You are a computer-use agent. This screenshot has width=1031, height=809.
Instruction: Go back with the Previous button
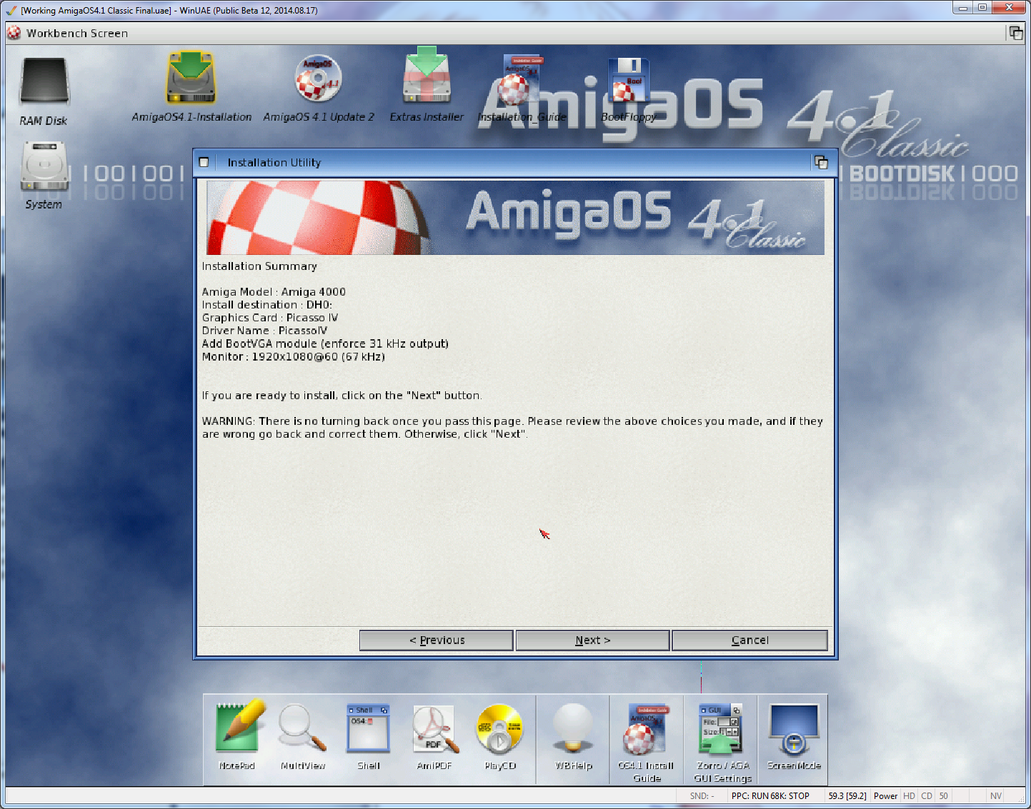[x=436, y=640]
